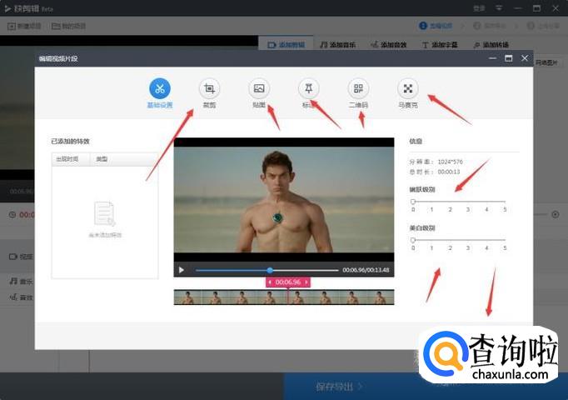Switch to the 添加转场 tab

[491, 45]
